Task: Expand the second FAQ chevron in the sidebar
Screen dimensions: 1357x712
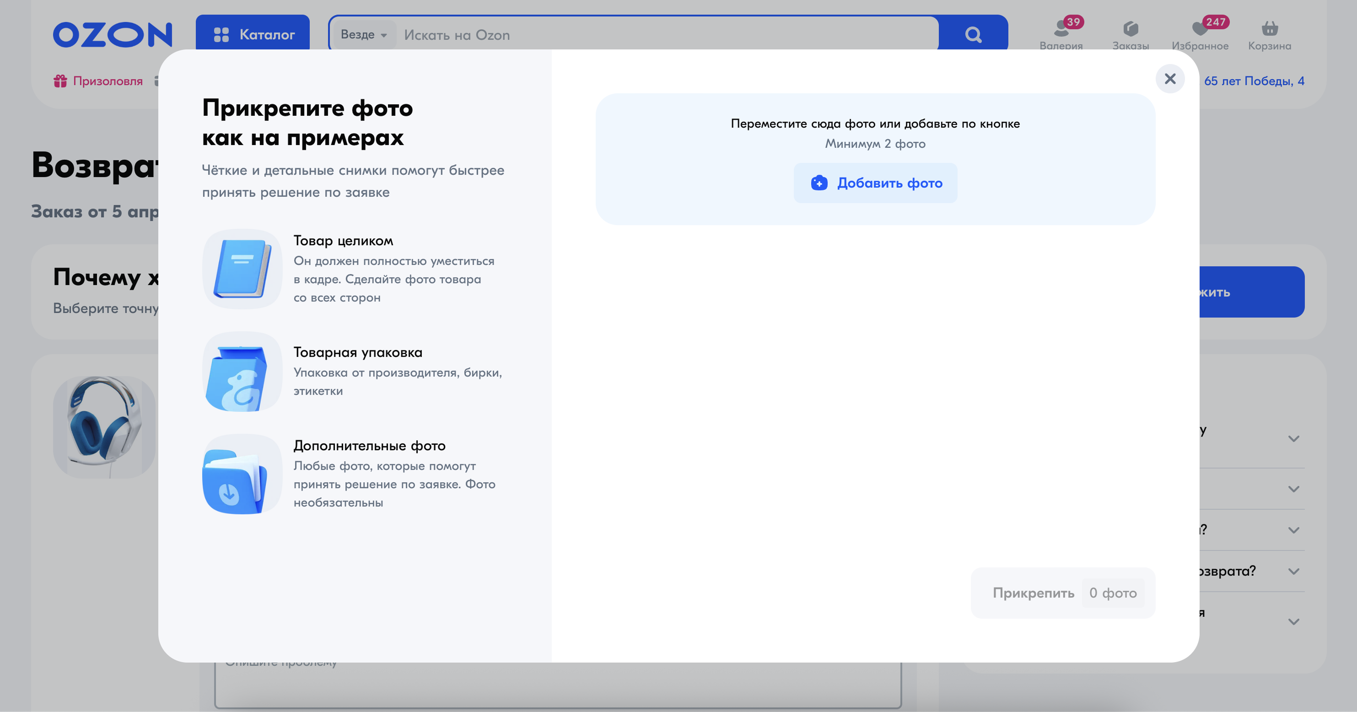Action: coord(1294,489)
